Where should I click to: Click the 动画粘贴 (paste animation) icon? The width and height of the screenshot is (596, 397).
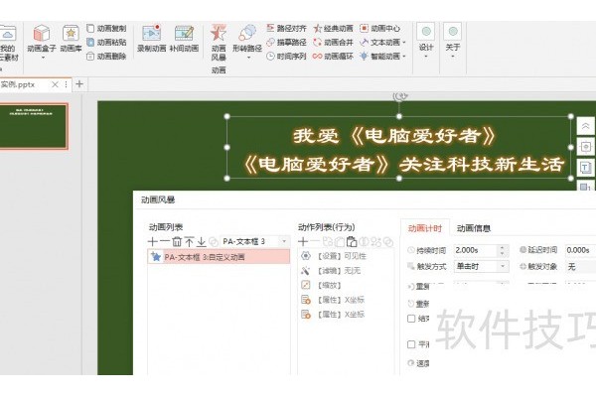pyautogui.click(x=90, y=42)
